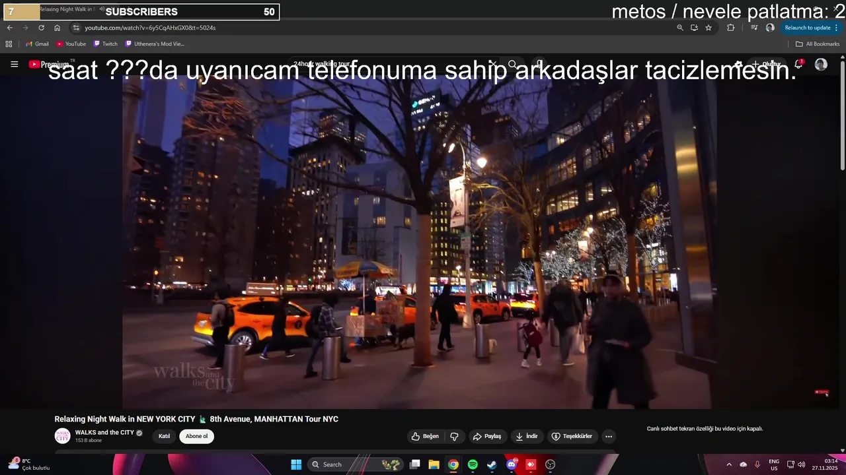Open the zoom magnifier in address bar

pos(680,28)
